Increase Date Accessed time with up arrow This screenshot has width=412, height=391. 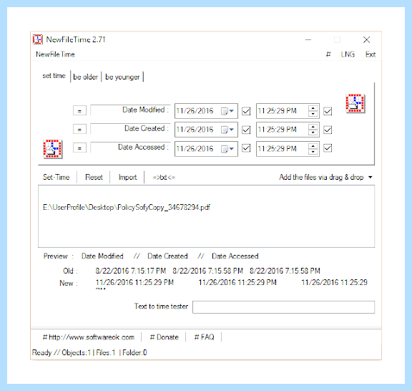pos(313,146)
